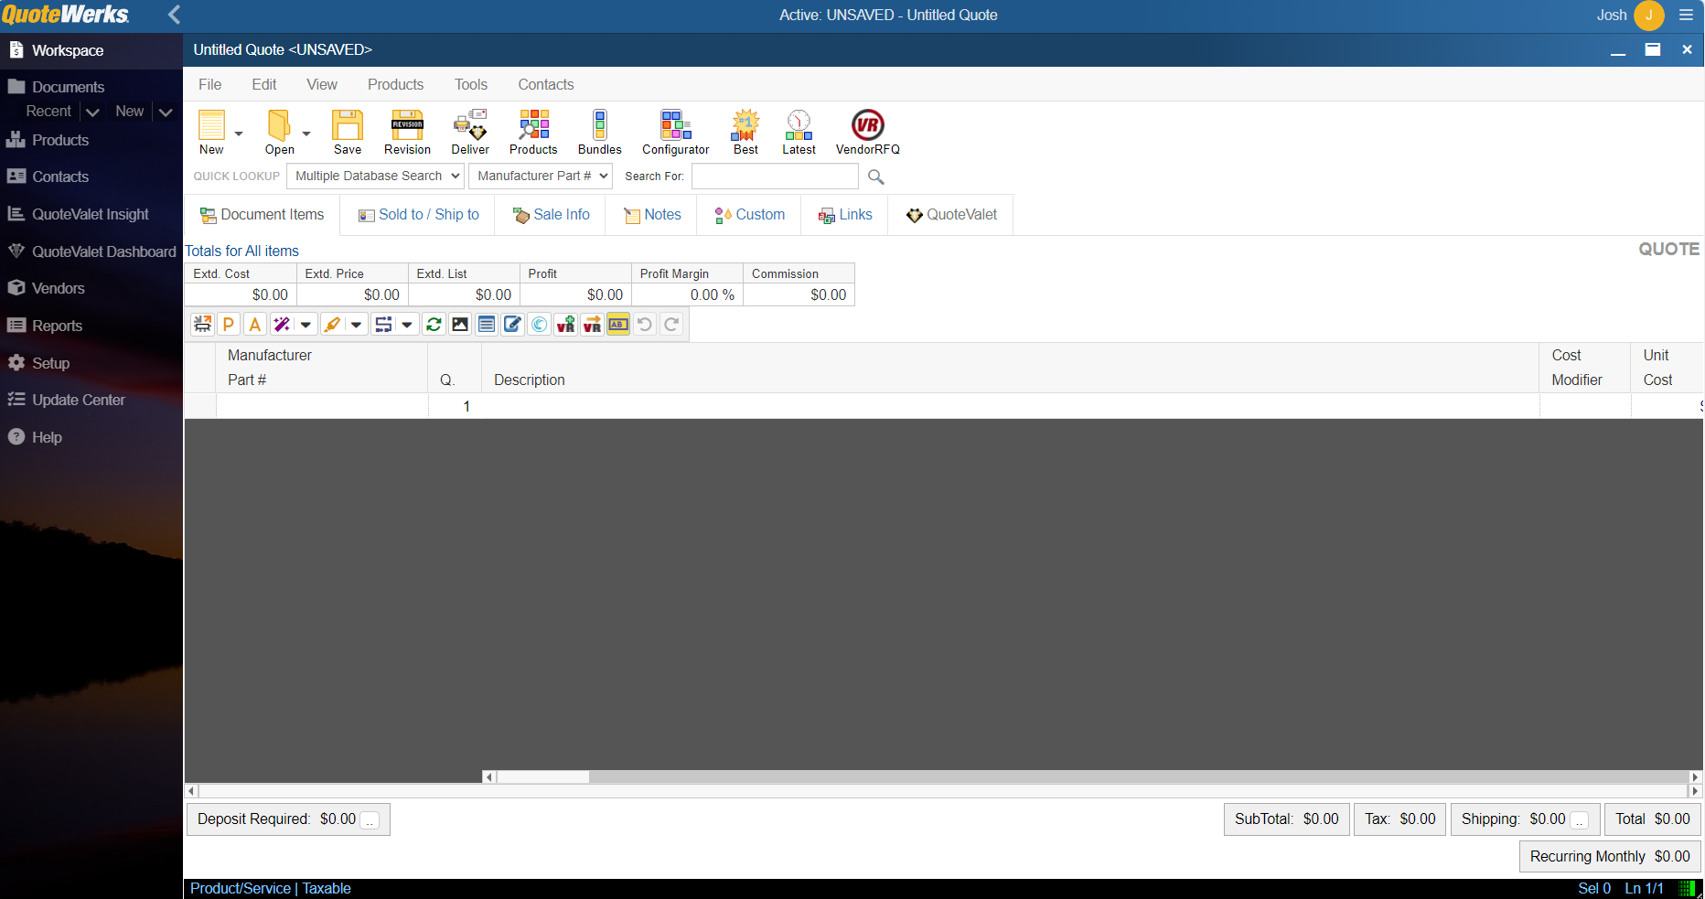Open the Multiple Database Search dropdown
Screen dimensions: 1705x899
pos(375,176)
